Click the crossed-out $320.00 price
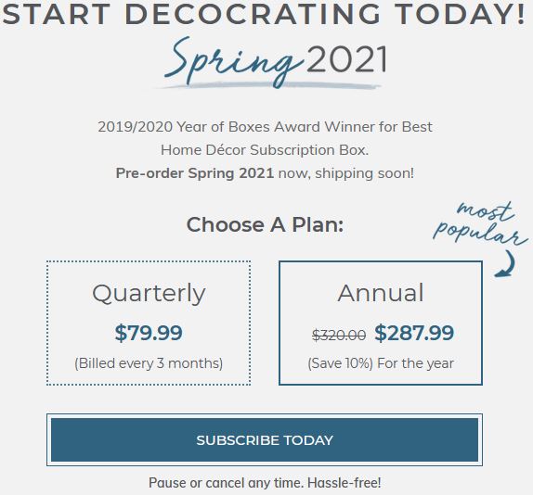The image size is (533, 495). (x=339, y=336)
